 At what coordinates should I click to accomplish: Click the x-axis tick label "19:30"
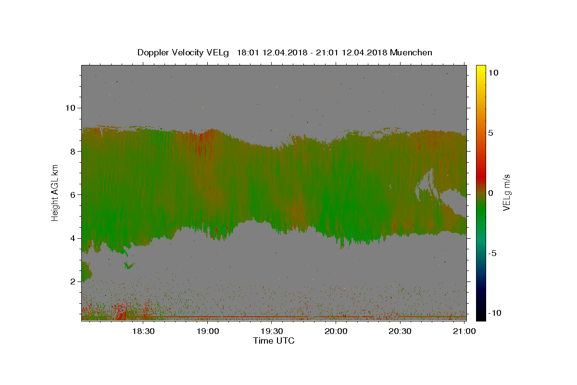pyautogui.click(x=272, y=331)
